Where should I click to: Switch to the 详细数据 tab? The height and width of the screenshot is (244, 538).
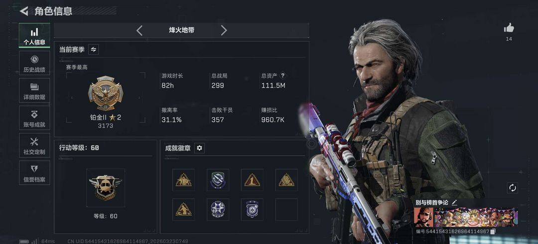[34, 90]
